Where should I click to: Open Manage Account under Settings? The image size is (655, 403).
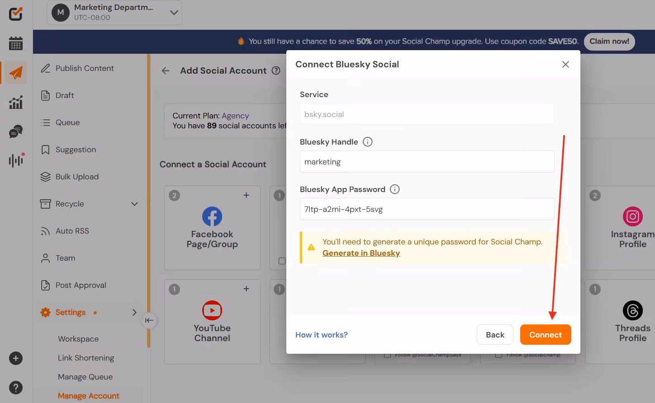(x=89, y=396)
